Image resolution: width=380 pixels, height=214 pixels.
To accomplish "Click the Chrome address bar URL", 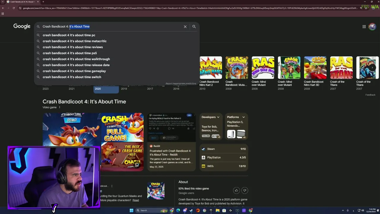I will pos(190,8).
